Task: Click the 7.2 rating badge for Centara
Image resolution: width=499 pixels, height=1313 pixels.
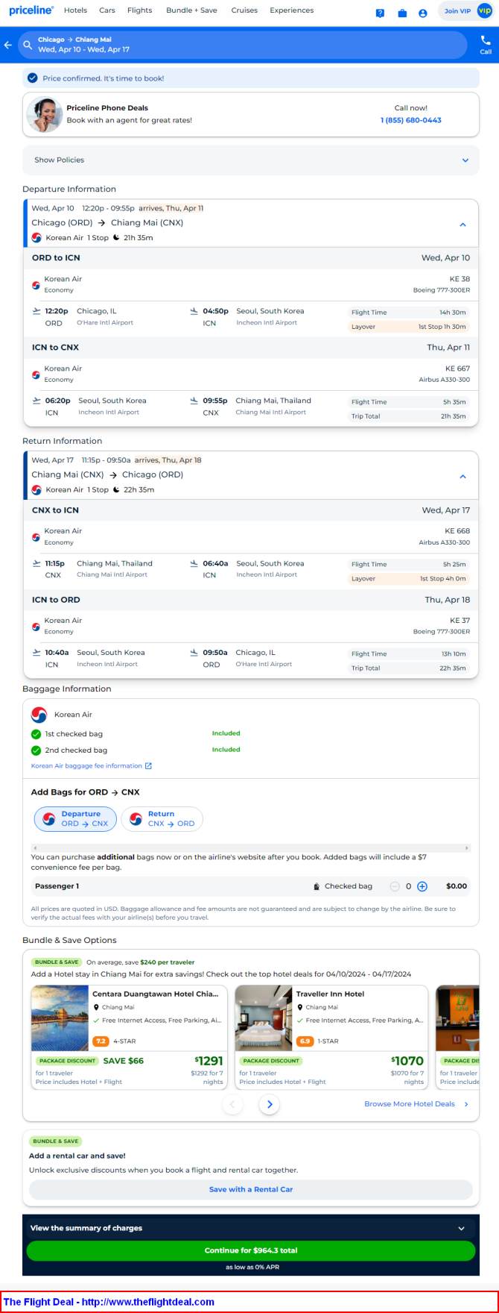Action: [101, 1041]
